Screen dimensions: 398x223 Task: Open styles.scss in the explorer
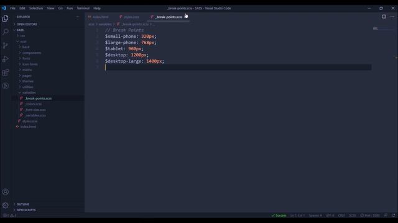tap(30, 121)
